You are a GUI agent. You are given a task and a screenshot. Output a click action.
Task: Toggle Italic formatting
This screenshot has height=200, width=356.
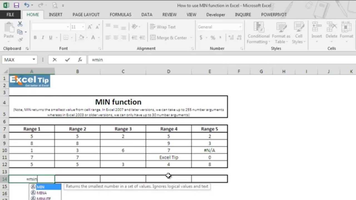pos(43,38)
